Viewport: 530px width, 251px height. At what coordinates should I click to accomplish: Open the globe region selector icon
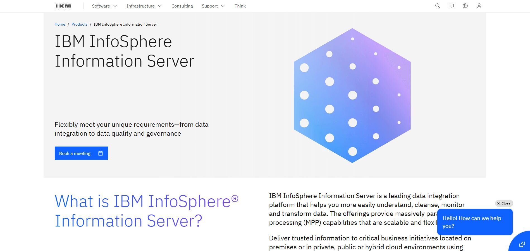tap(465, 6)
